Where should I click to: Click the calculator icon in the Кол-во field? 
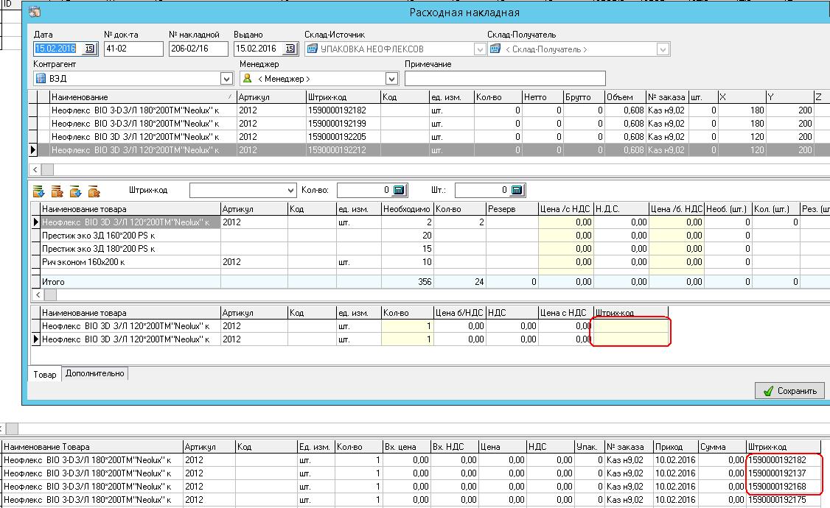click(399, 191)
